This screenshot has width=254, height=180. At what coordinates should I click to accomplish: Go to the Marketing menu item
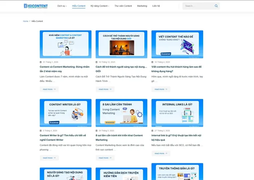(142, 6)
